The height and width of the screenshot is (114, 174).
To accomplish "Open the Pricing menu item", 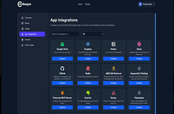I will [88, 4].
